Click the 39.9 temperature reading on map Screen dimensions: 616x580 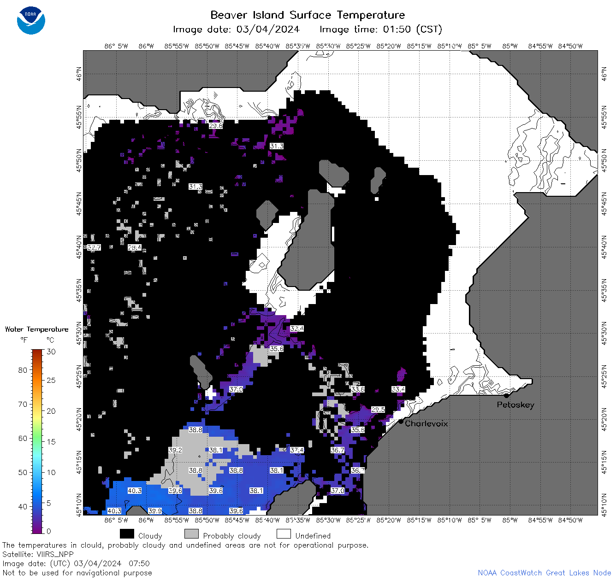click(155, 511)
